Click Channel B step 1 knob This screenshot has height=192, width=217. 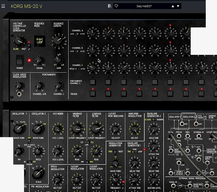[93, 50]
